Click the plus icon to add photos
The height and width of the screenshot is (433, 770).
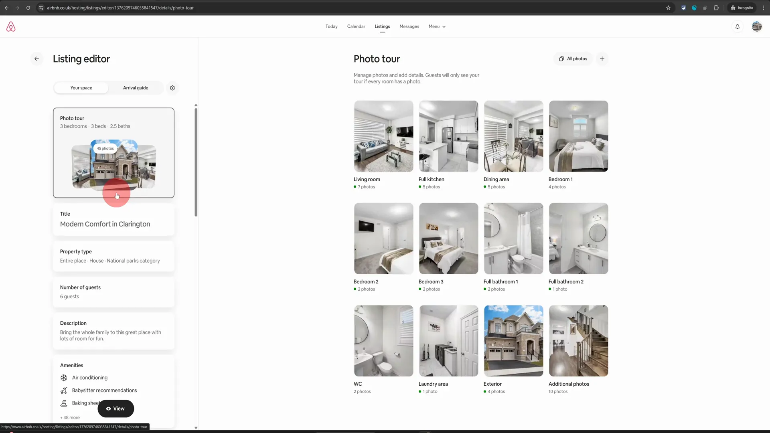coord(602,59)
